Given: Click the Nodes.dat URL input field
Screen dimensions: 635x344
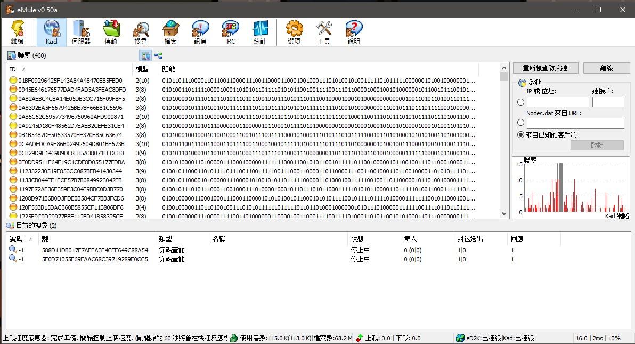Looking at the screenshot, I should pos(575,123).
